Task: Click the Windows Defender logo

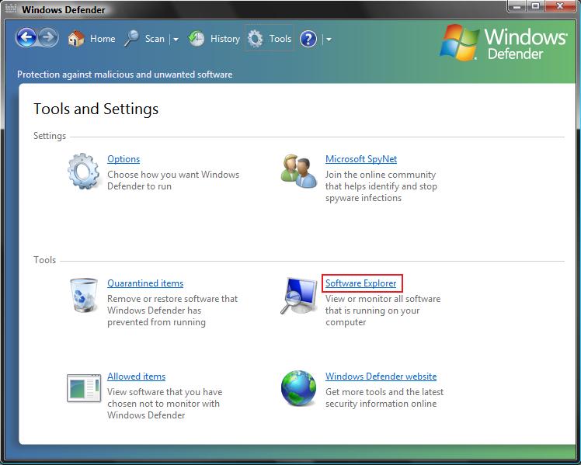Action: coord(503,43)
